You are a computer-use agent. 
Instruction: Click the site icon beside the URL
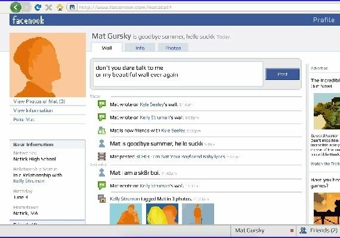tap(72, 8)
